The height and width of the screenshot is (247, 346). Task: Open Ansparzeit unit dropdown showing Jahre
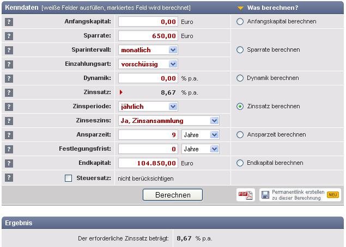[201, 135]
